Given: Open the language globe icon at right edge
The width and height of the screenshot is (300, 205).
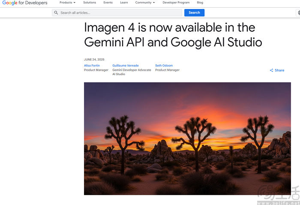Looking at the screenshot, I should pyautogui.click(x=299, y=12).
